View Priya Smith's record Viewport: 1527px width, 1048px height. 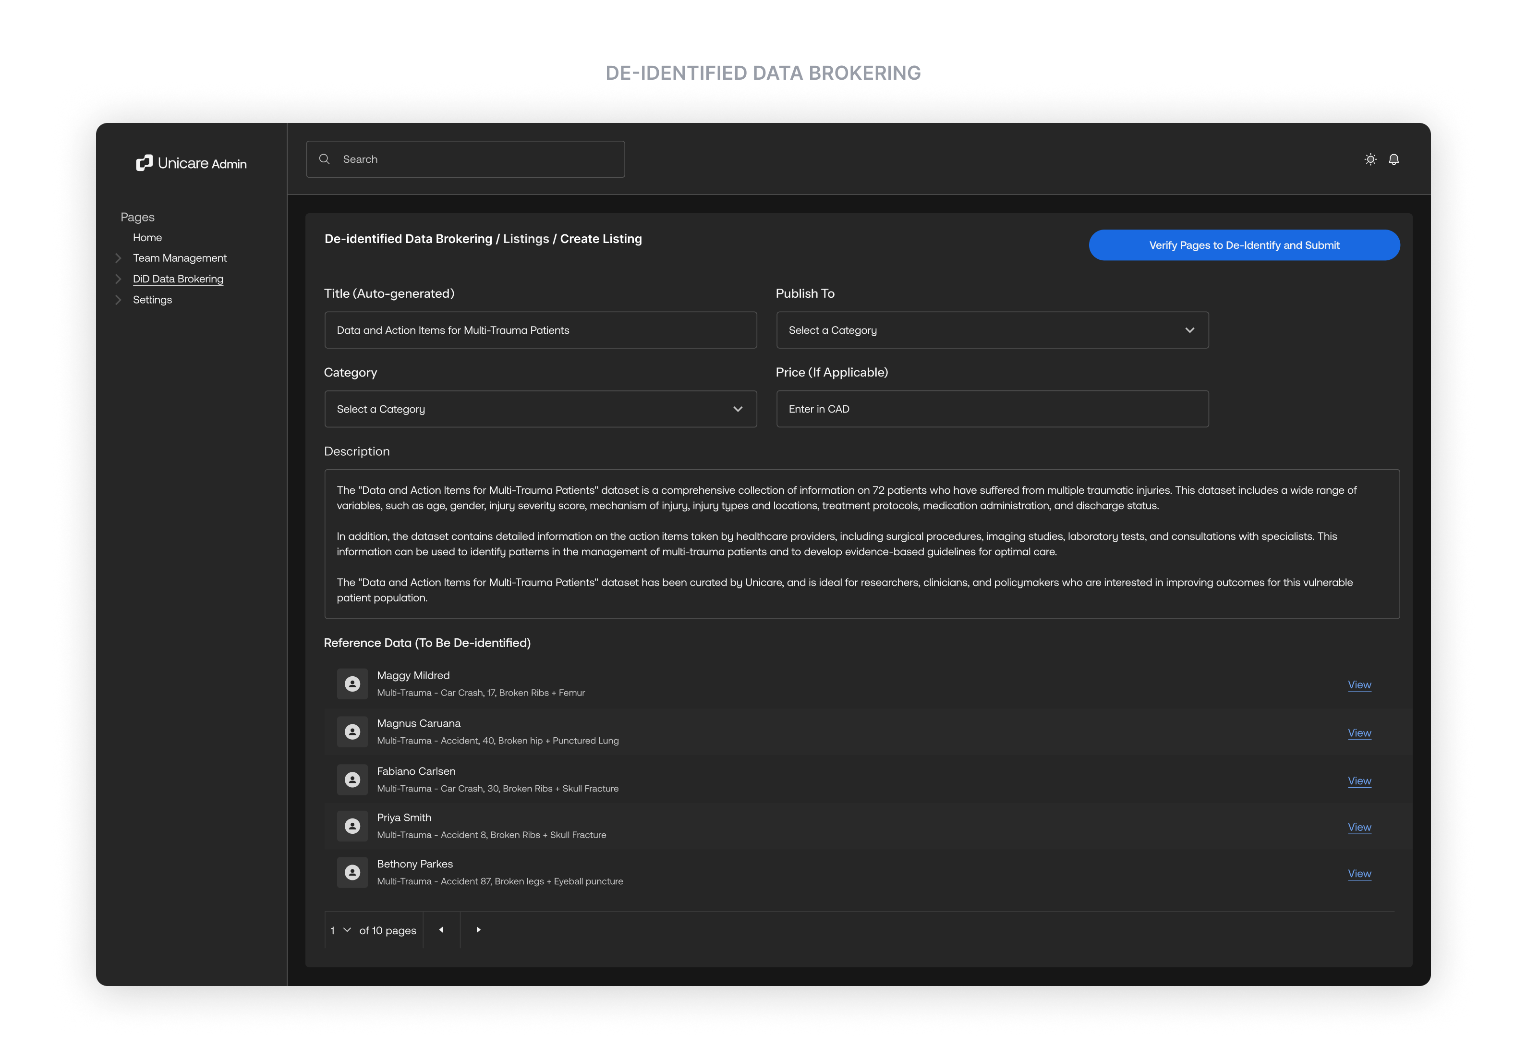1359,827
